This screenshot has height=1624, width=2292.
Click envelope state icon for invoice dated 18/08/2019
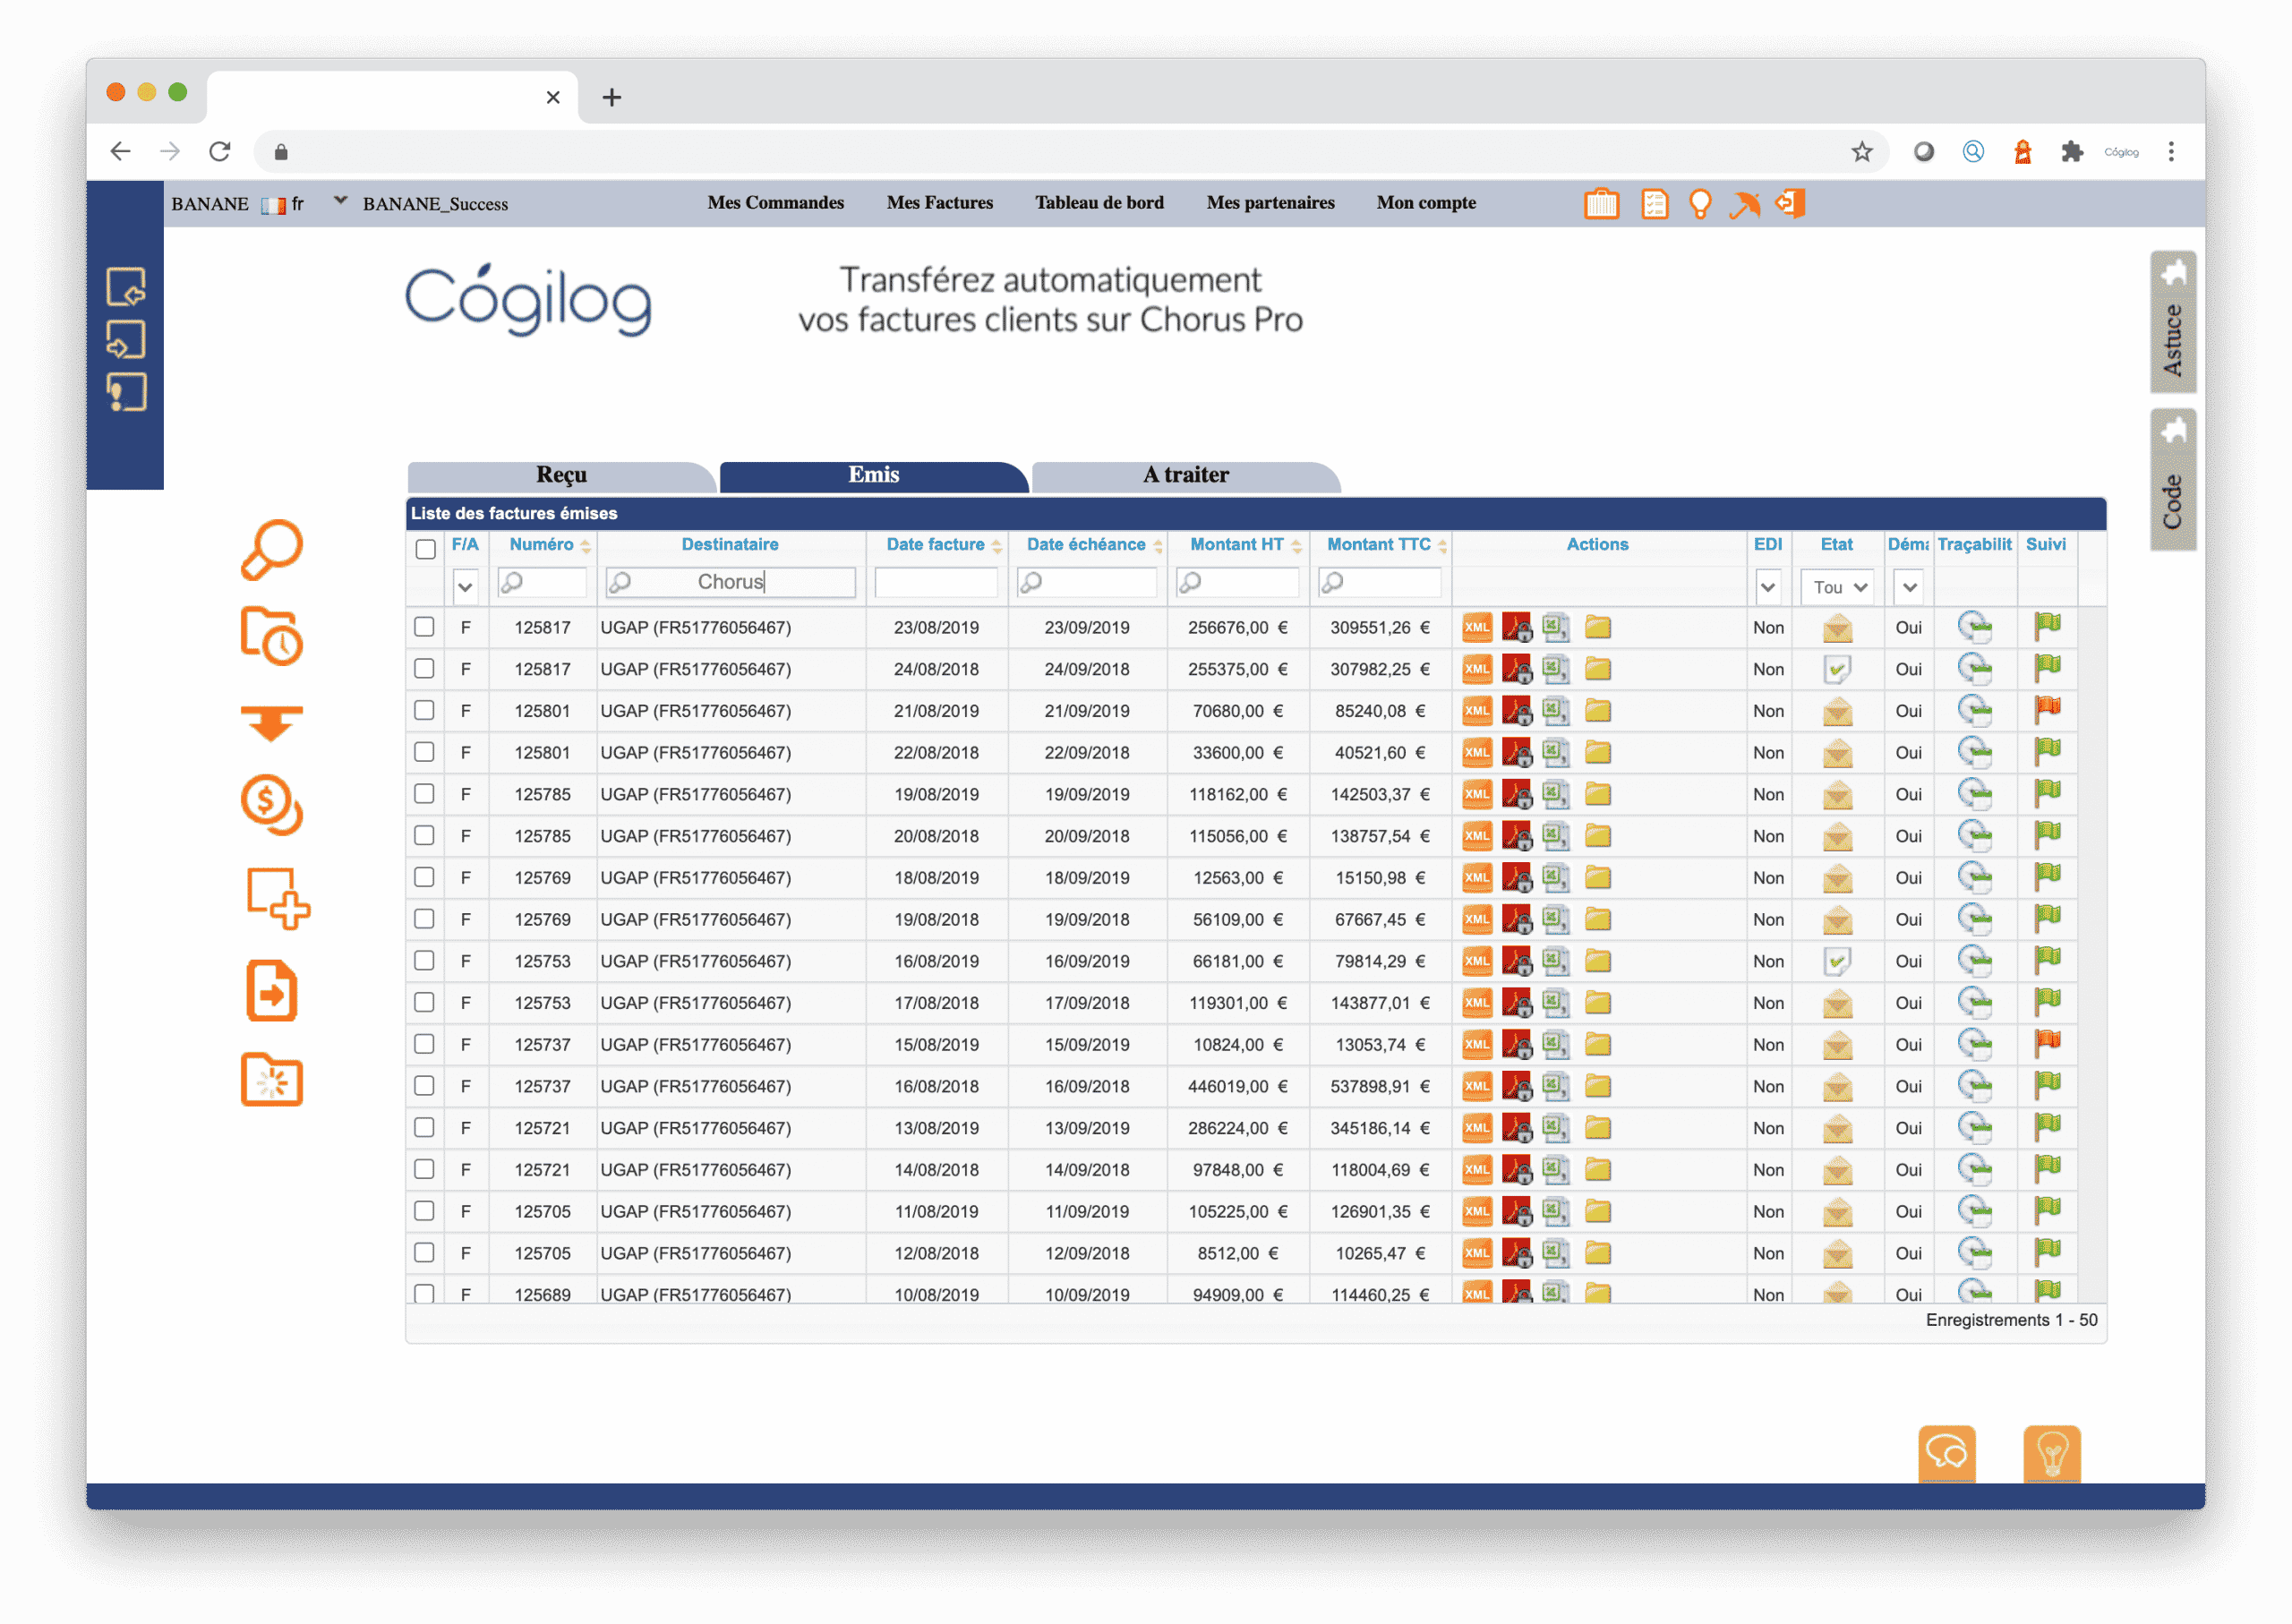pos(1837,878)
